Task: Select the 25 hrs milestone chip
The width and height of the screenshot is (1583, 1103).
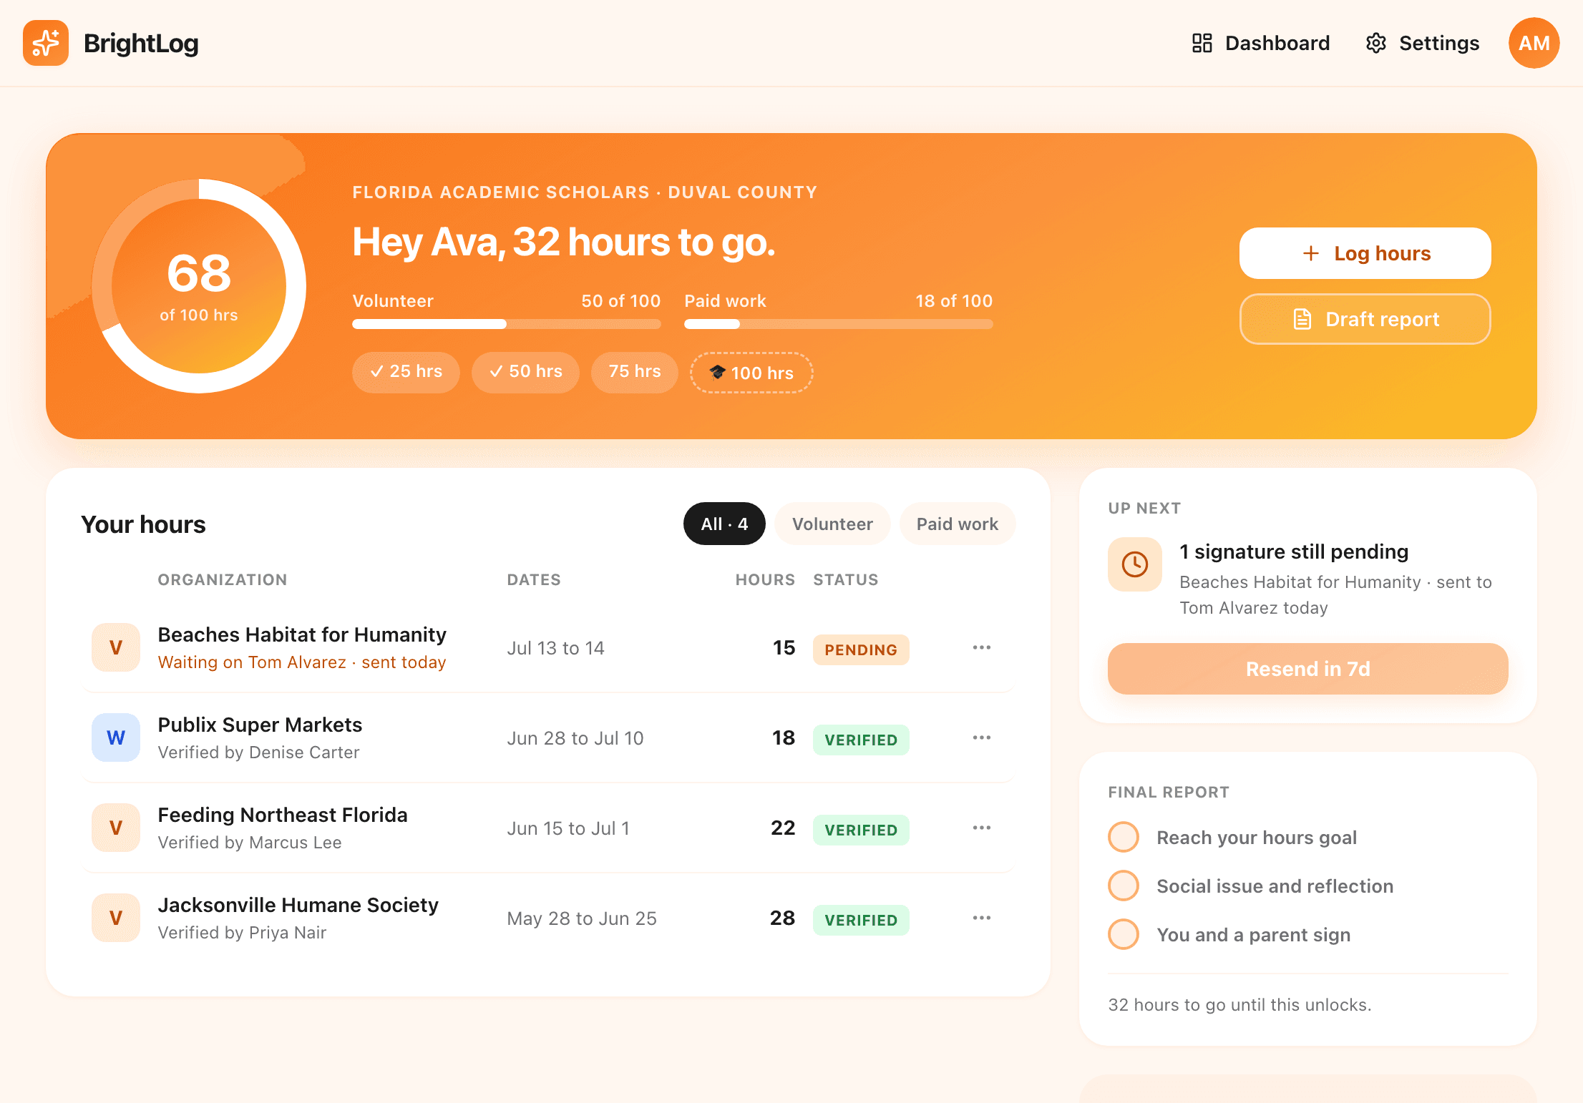Action: point(406,372)
